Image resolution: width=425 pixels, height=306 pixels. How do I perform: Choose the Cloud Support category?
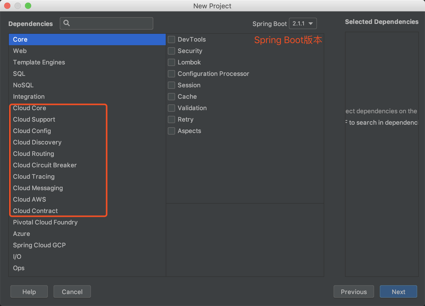87,119
